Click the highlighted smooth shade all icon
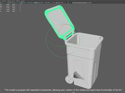Image resolution: width=125 pixels, height=93 pixels. pos(35,3)
